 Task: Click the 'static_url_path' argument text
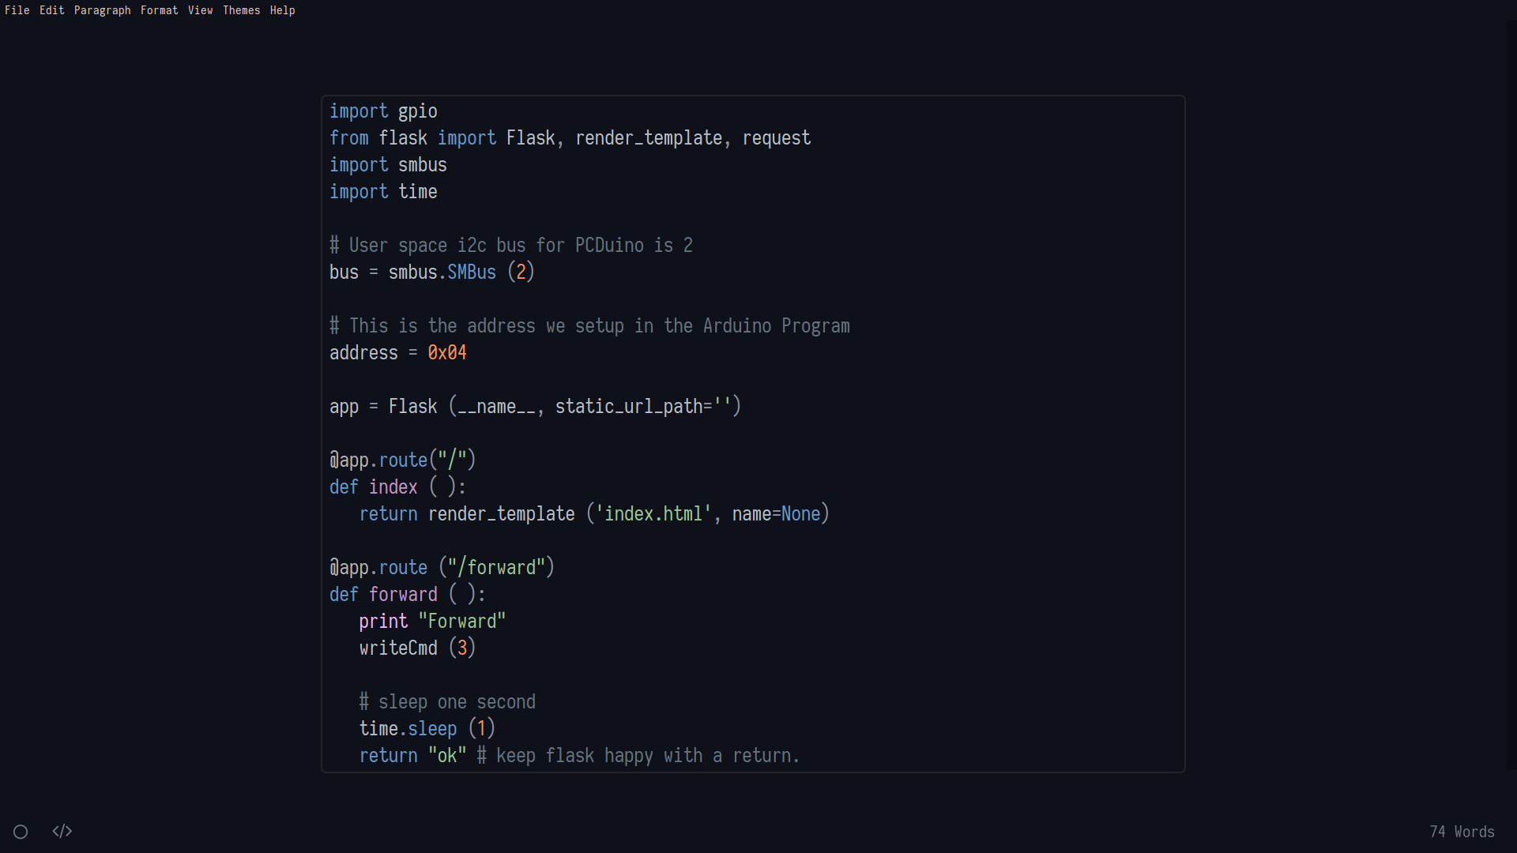click(628, 407)
